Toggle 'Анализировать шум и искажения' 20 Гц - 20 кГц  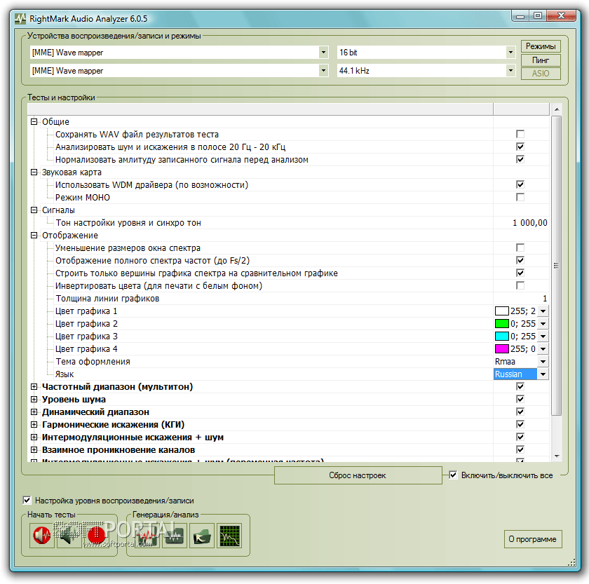click(x=520, y=147)
